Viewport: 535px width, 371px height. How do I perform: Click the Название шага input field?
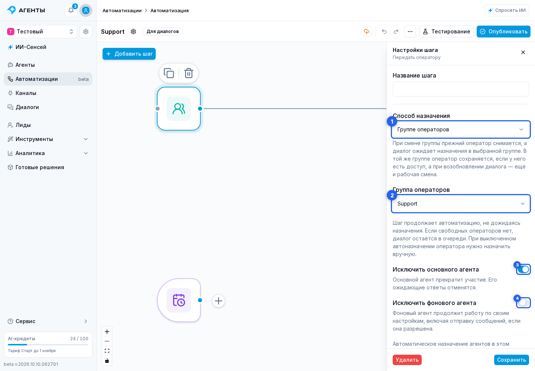click(x=461, y=89)
